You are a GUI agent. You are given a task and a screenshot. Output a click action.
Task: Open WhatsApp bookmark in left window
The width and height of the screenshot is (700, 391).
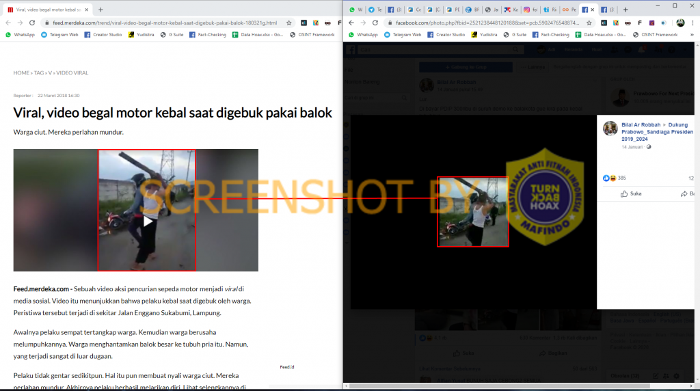pyautogui.click(x=20, y=34)
